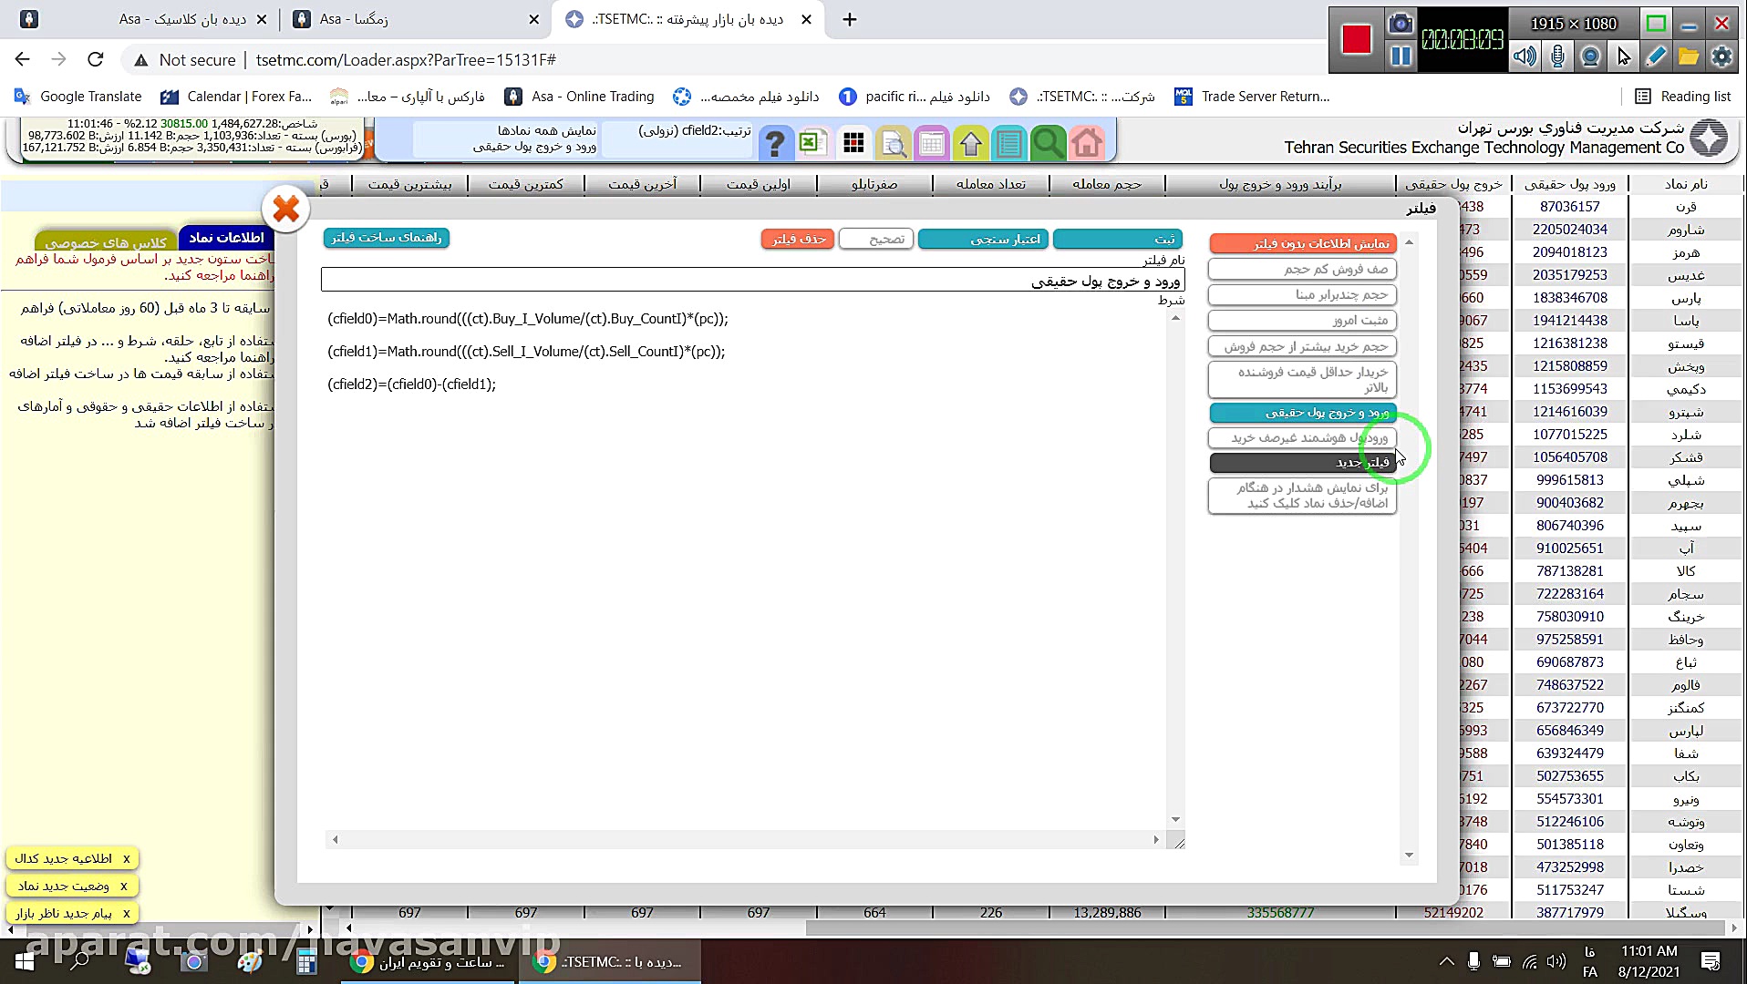
Task: Open راهنمای ساخت فیلتر filter guide
Action: (x=387, y=238)
